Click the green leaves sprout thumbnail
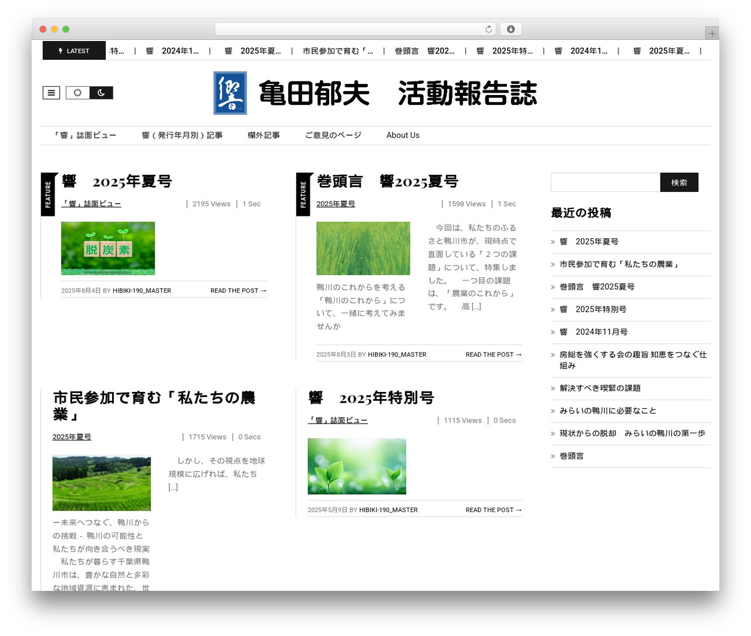Image resolution: width=751 pixels, height=636 pixels. [357, 466]
